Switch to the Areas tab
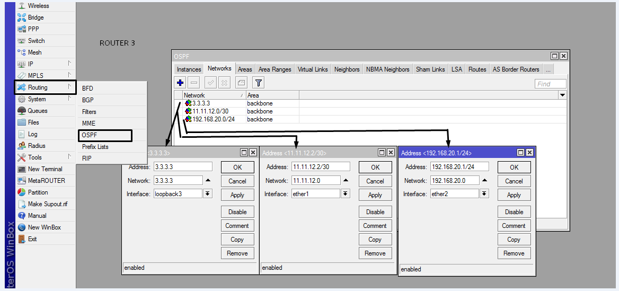The height and width of the screenshot is (291, 619). 245,69
